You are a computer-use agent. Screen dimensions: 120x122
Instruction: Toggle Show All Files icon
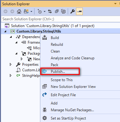63,11
